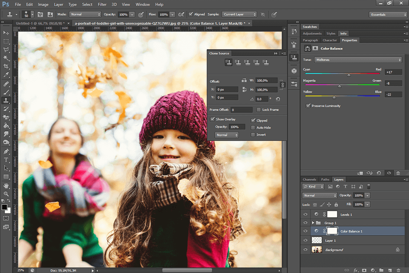
Task: Hide the Levels 1 layer
Action: pos(305,215)
